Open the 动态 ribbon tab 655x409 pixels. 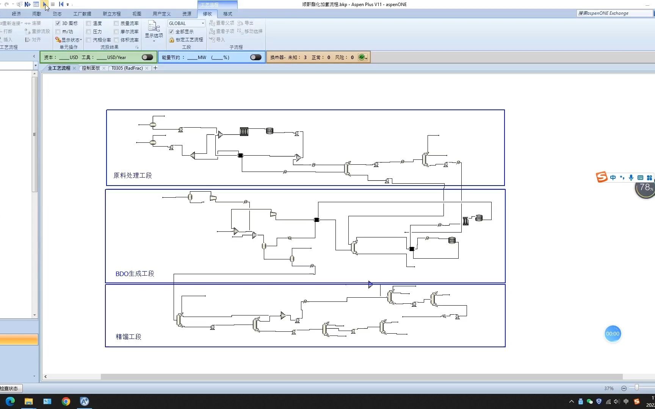click(x=57, y=14)
